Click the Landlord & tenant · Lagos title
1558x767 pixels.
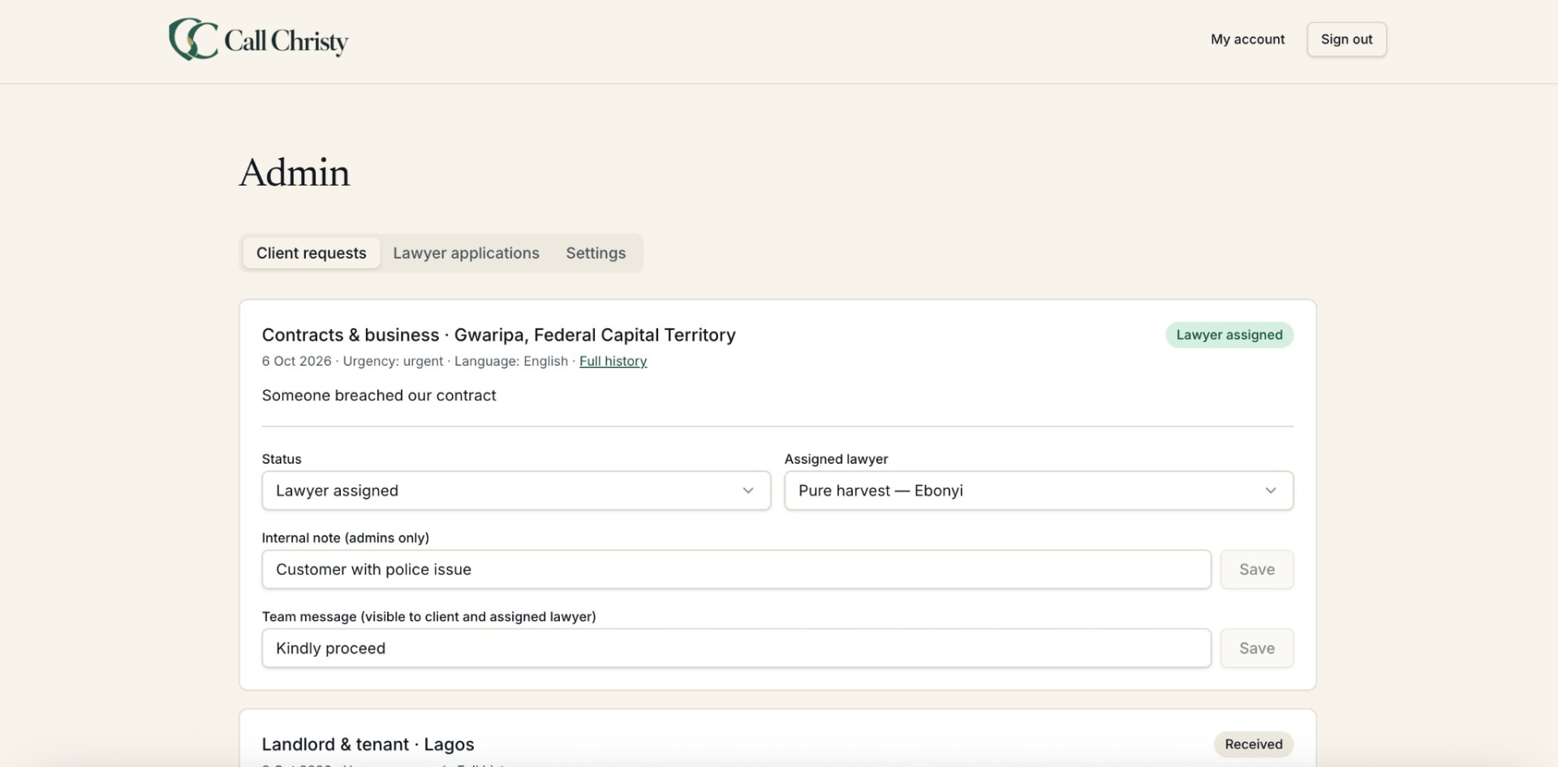click(368, 744)
